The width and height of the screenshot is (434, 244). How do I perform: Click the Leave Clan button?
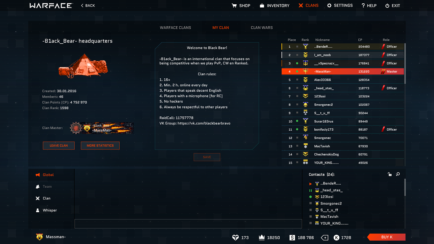(59, 146)
